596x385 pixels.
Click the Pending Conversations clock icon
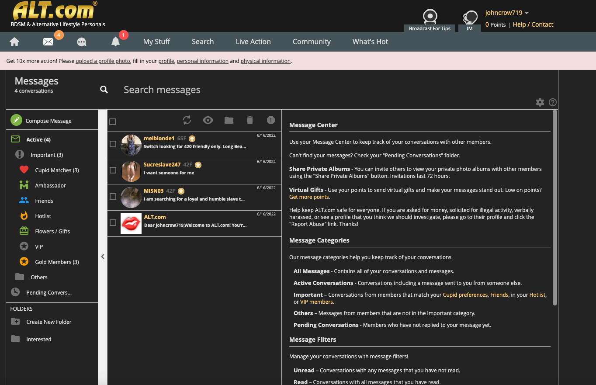pos(15,292)
